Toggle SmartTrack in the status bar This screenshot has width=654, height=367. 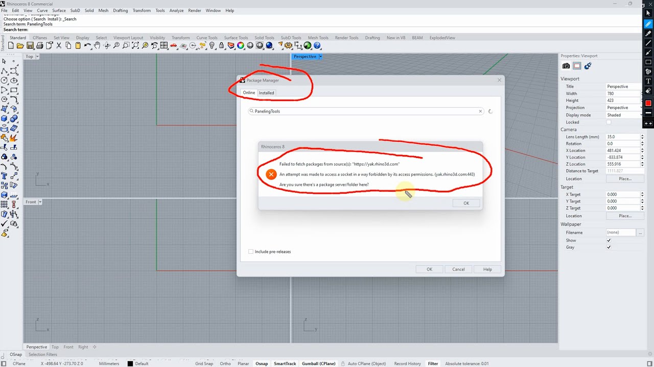[x=285, y=363]
